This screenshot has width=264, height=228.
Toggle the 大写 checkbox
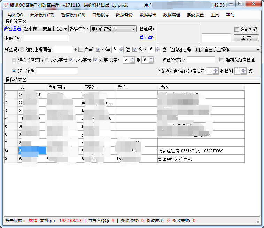(x=81, y=50)
